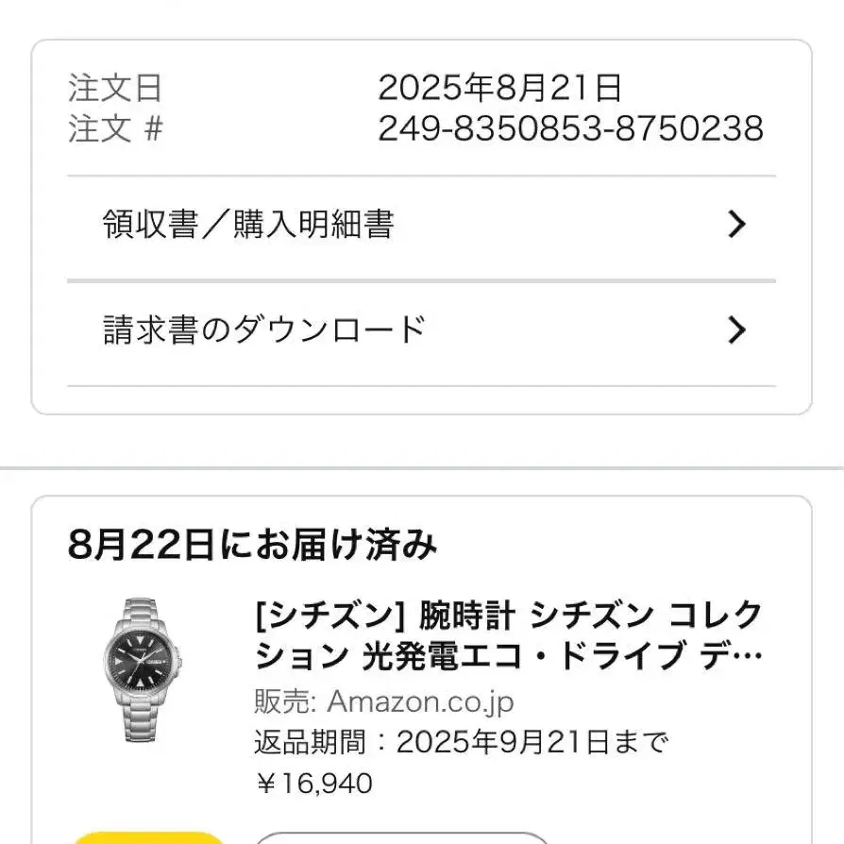Tap the order date 2025年8月21日
844x844 pixels.
coord(499,88)
